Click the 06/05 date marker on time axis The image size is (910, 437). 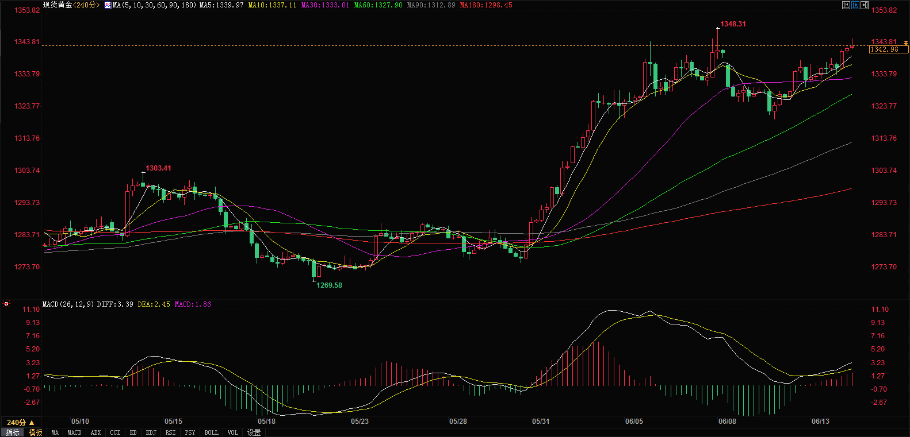coord(634,421)
